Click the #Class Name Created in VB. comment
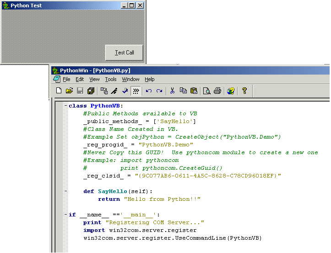The width and height of the screenshot is (331, 253). point(130,129)
